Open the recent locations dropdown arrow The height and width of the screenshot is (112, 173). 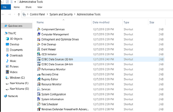click(14, 14)
